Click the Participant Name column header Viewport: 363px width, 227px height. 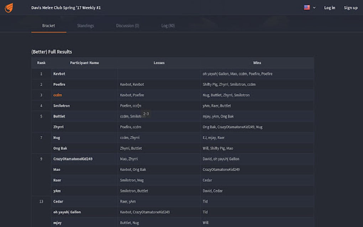coord(84,63)
